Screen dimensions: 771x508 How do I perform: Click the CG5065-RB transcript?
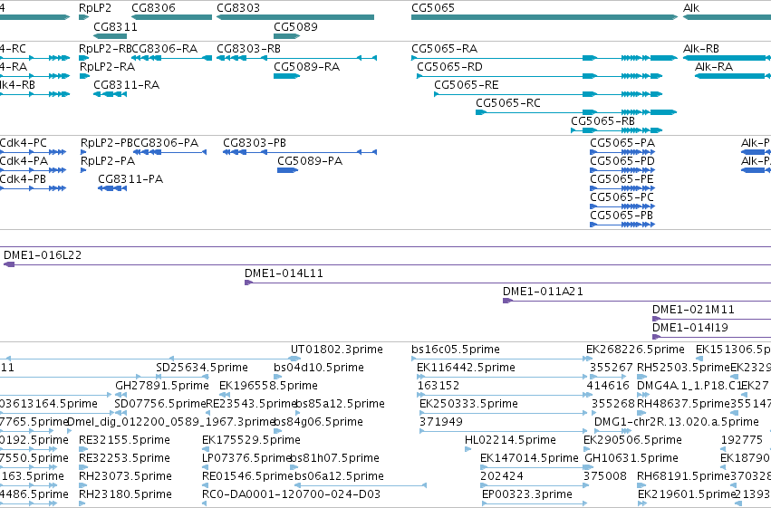(617, 130)
